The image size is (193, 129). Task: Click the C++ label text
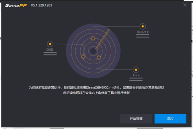point(136,76)
